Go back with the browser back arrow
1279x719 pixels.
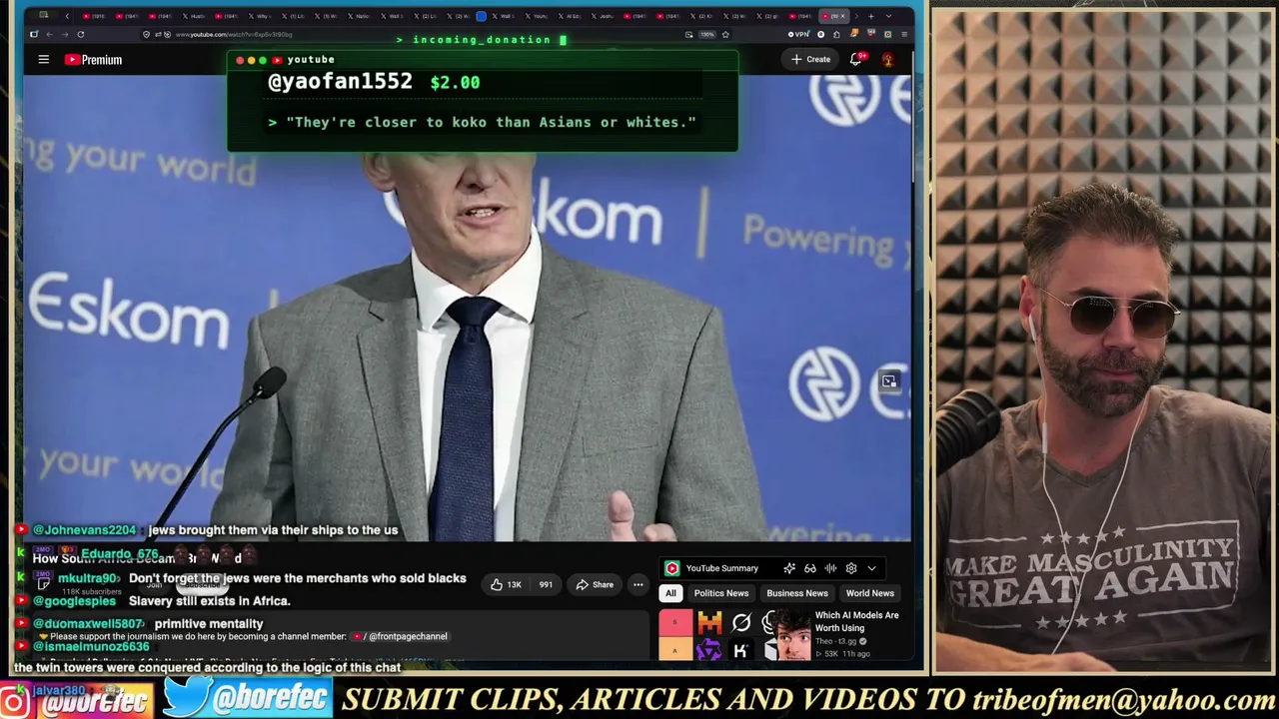pyautogui.click(x=49, y=35)
